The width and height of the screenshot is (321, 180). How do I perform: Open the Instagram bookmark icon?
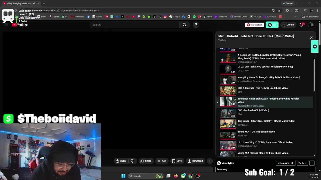coord(165,17)
